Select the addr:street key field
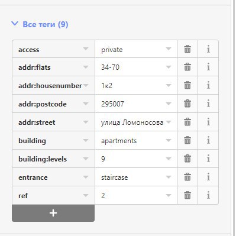 coord(53,122)
